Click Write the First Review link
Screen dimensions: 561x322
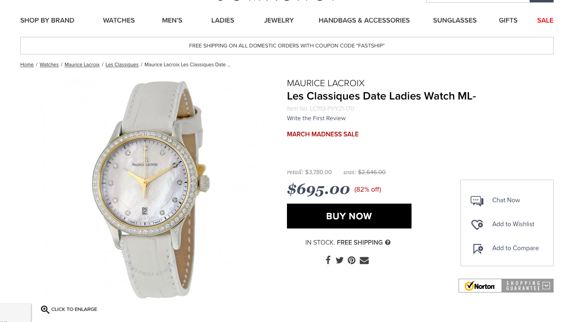point(316,118)
